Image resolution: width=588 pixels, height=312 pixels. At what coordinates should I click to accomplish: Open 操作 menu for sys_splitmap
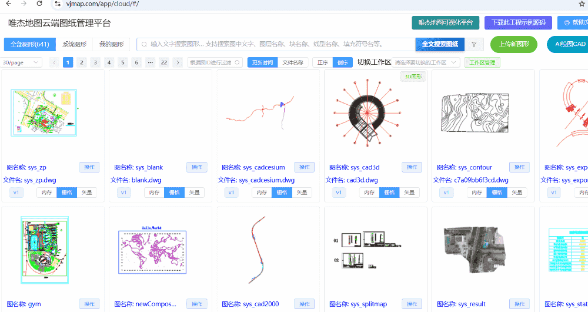coord(412,304)
